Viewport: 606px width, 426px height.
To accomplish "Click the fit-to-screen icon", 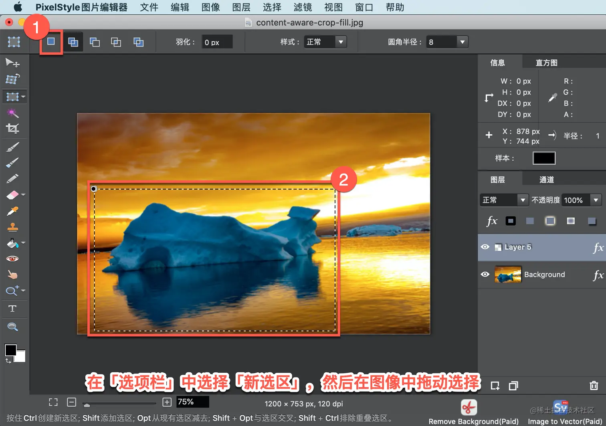I will pyautogui.click(x=53, y=402).
